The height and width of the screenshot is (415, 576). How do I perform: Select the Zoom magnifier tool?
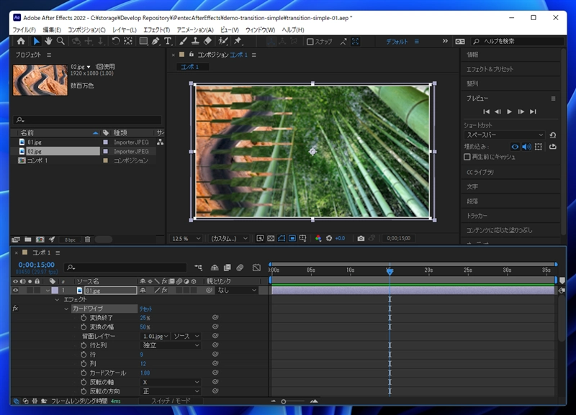tap(60, 41)
